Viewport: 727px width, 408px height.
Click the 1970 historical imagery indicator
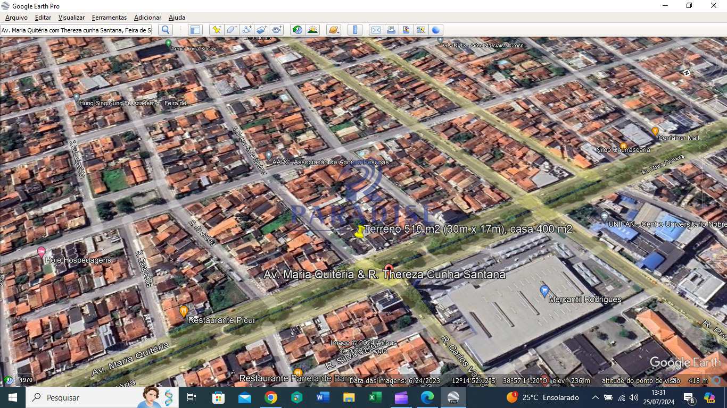(x=26, y=380)
